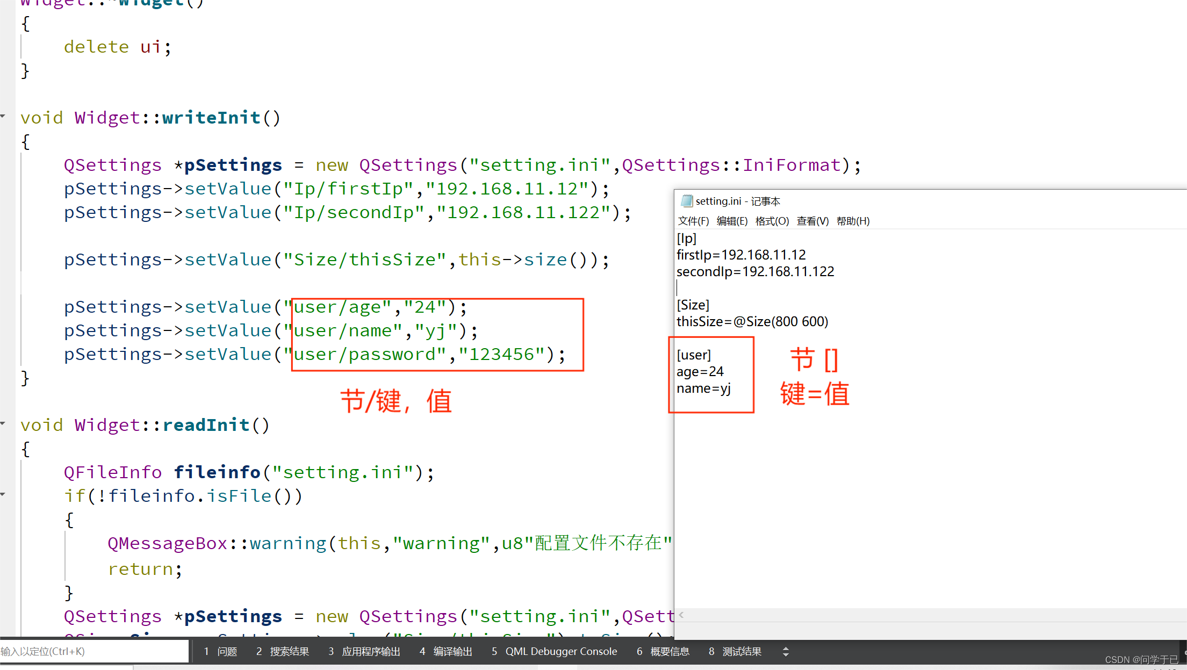Open the 查看(V) menu in Notepad

click(x=812, y=221)
